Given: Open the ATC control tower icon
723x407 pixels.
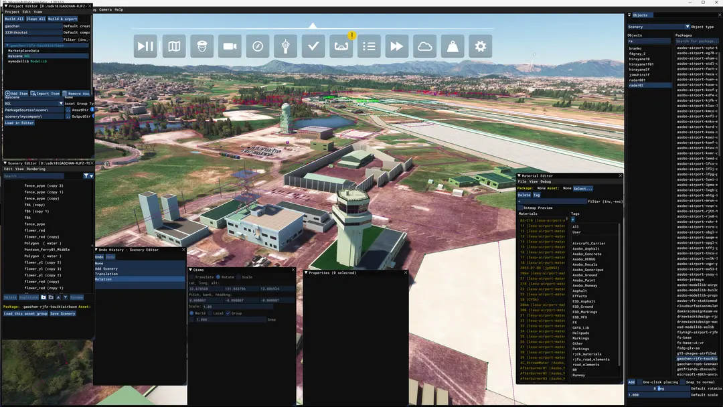Looking at the screenshot, I should point(285,46).
